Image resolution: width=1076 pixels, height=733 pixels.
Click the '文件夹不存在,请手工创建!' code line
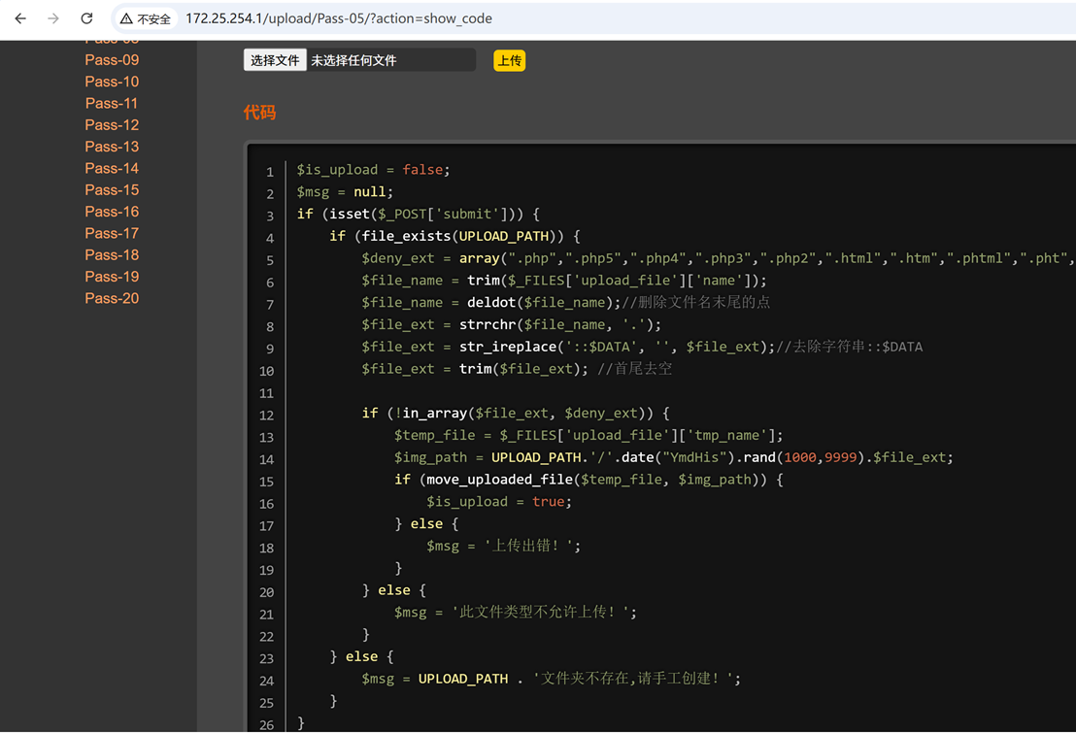551,679
